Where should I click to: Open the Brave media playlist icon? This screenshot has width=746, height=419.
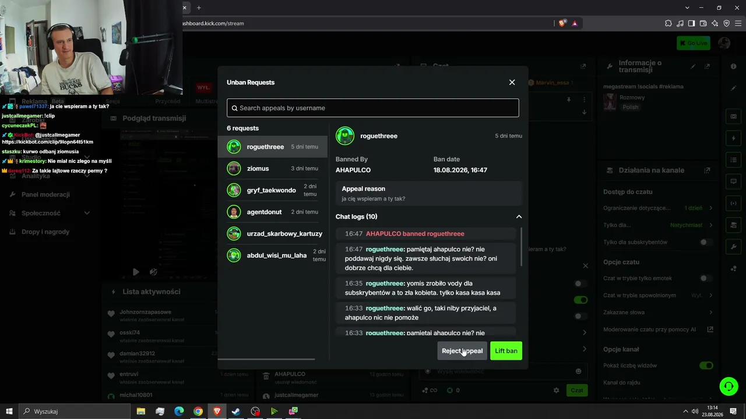680,23
